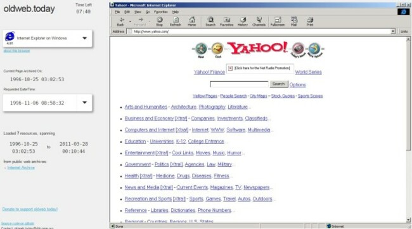The width and height of the screenshot is (412, 229).
Task: Click Yahoo's More Yahoos icon
Action: point(314,50)
